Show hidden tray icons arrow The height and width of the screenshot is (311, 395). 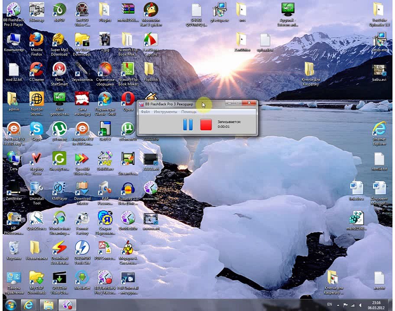click(x=338, y=305)
